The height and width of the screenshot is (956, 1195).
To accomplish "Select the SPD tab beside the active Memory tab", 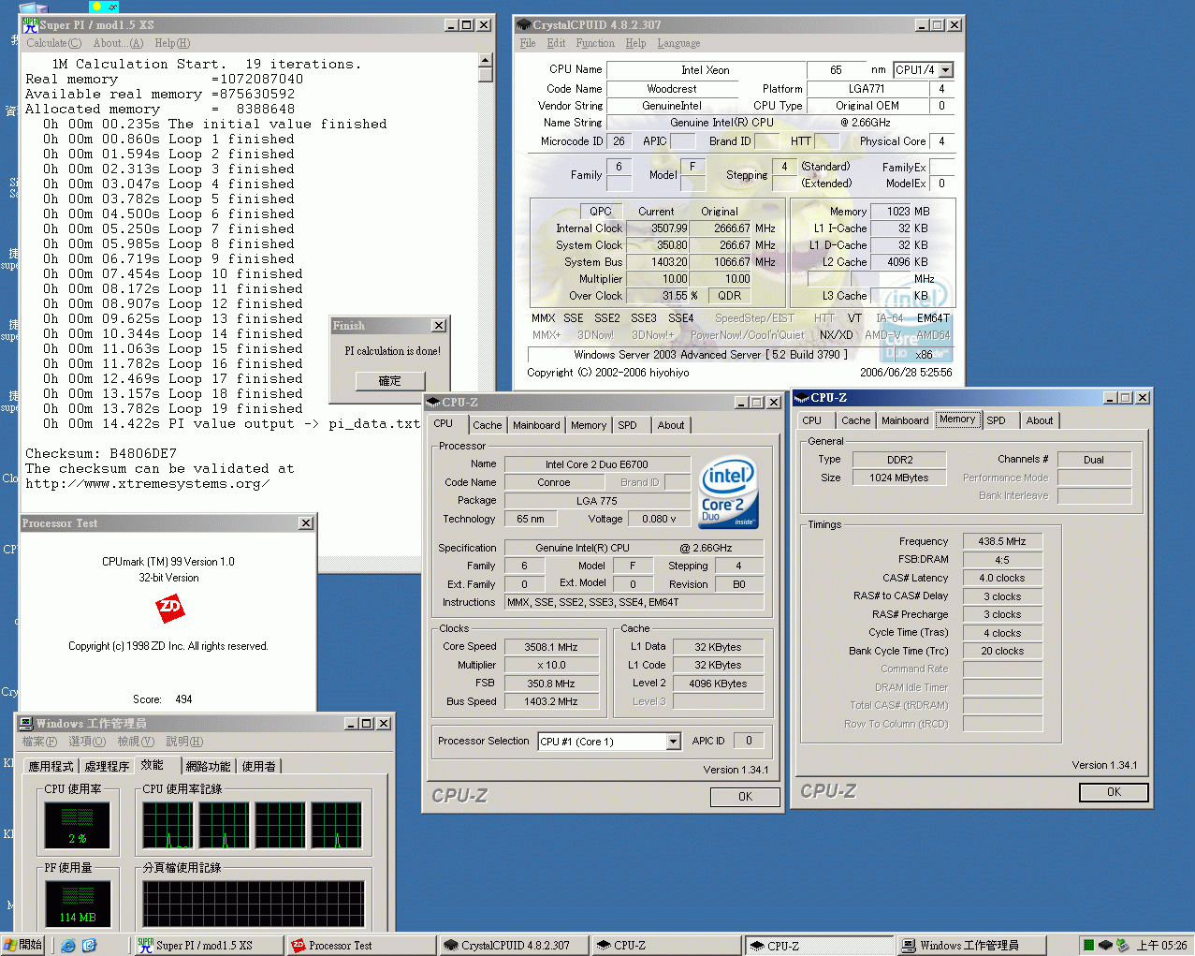I will 996,420.
